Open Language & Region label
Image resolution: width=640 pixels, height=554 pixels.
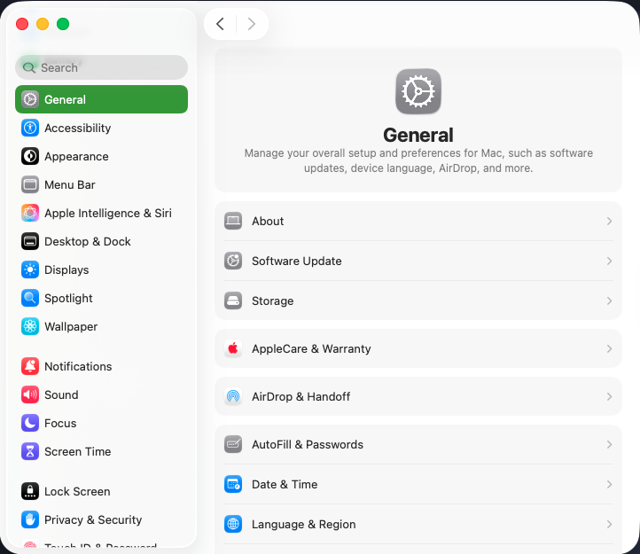[304, 524]
